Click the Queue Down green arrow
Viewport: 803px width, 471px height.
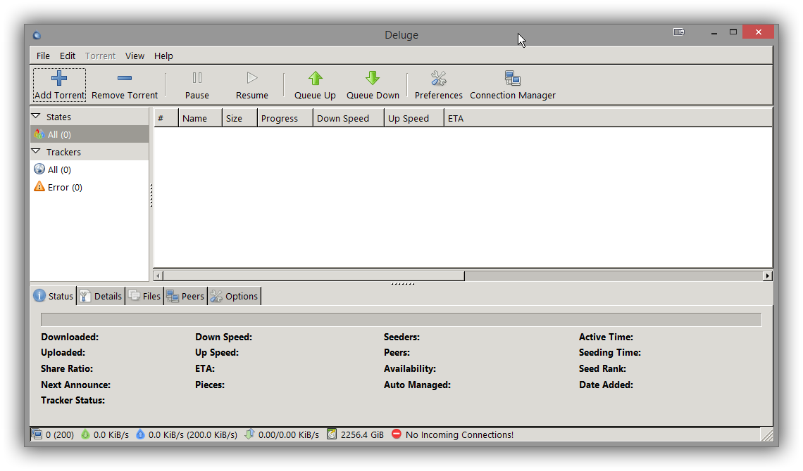pyautogui.click(x=373, y=78)
